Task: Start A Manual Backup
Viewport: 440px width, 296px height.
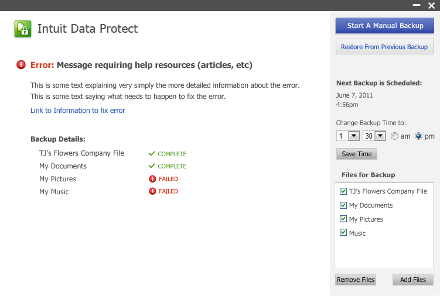Action: click(385, 26)
